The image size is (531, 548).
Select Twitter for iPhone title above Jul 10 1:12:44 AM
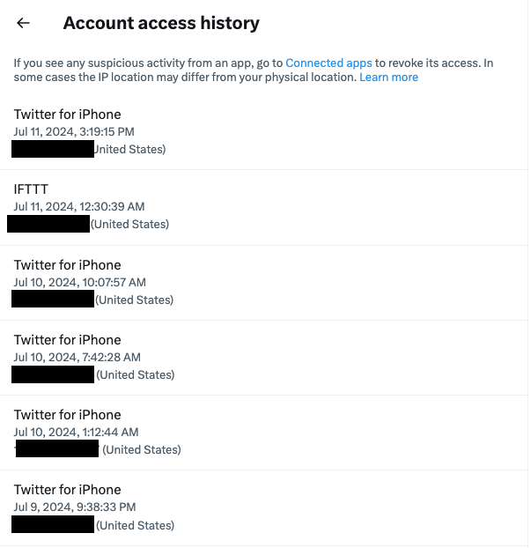[67, 415]
